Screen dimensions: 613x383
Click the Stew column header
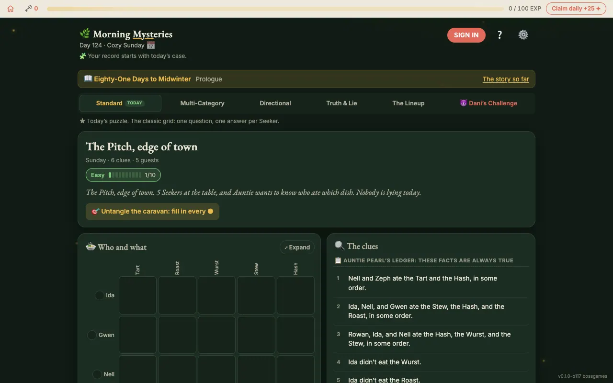[256, 269]
